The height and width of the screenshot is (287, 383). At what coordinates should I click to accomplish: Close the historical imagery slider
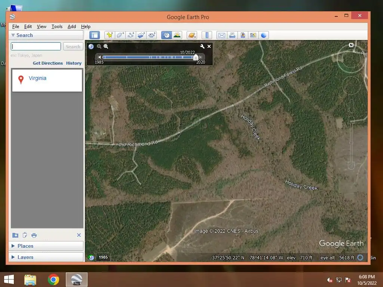tap(209, 46)
